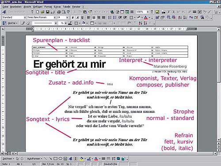Click the red font color A swatch

[x=146, y=18]
